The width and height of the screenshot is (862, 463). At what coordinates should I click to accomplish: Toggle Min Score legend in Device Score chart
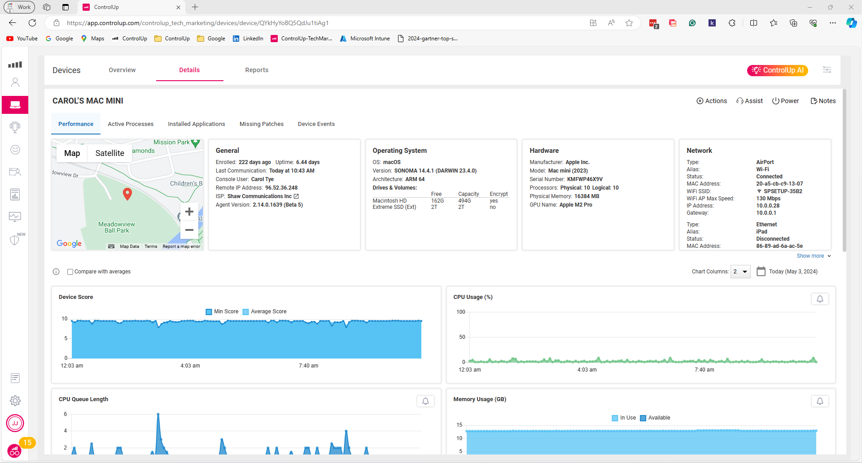pyautogui.click(x=222, y=312)
